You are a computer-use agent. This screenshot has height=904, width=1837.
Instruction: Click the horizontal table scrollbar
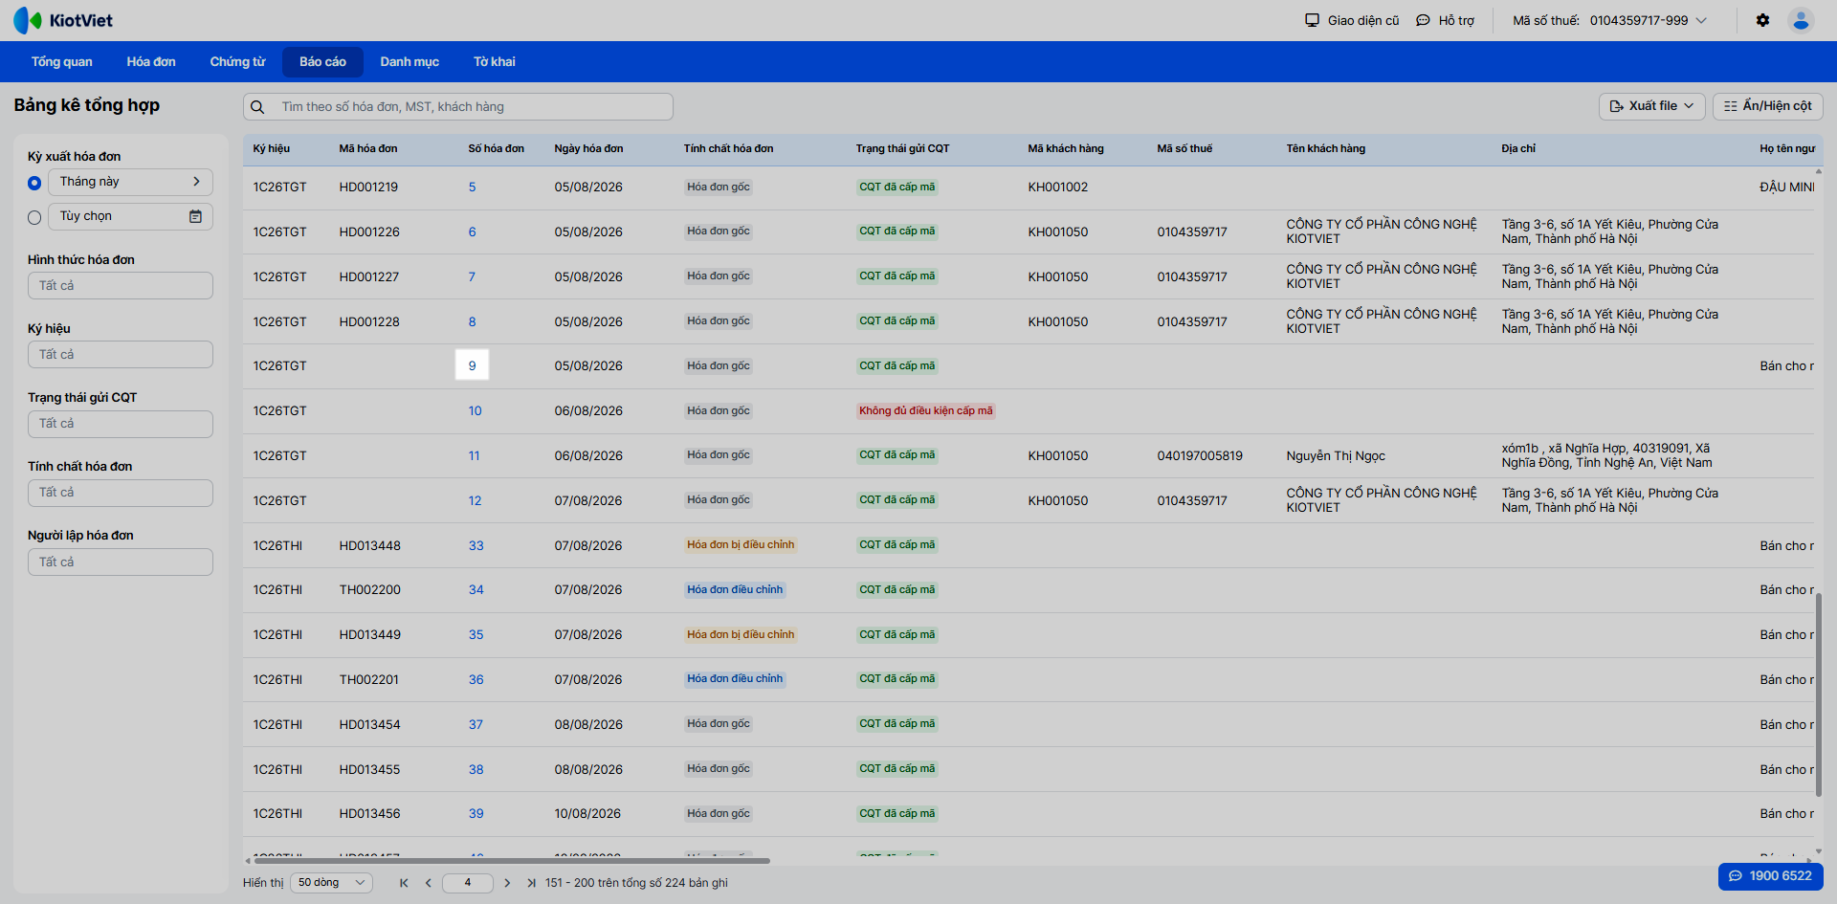click(x=512, y=861)
